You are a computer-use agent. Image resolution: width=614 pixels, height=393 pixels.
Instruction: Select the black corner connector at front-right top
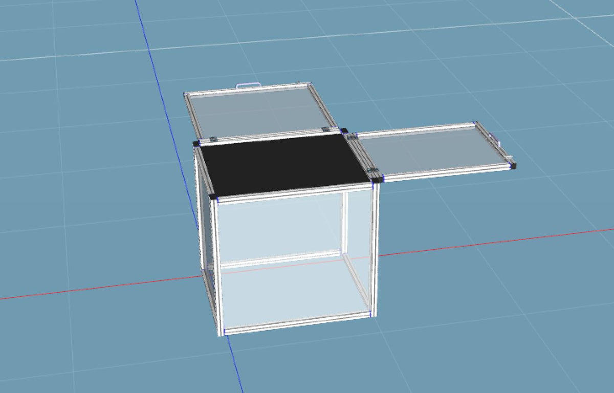click(378, 179)
